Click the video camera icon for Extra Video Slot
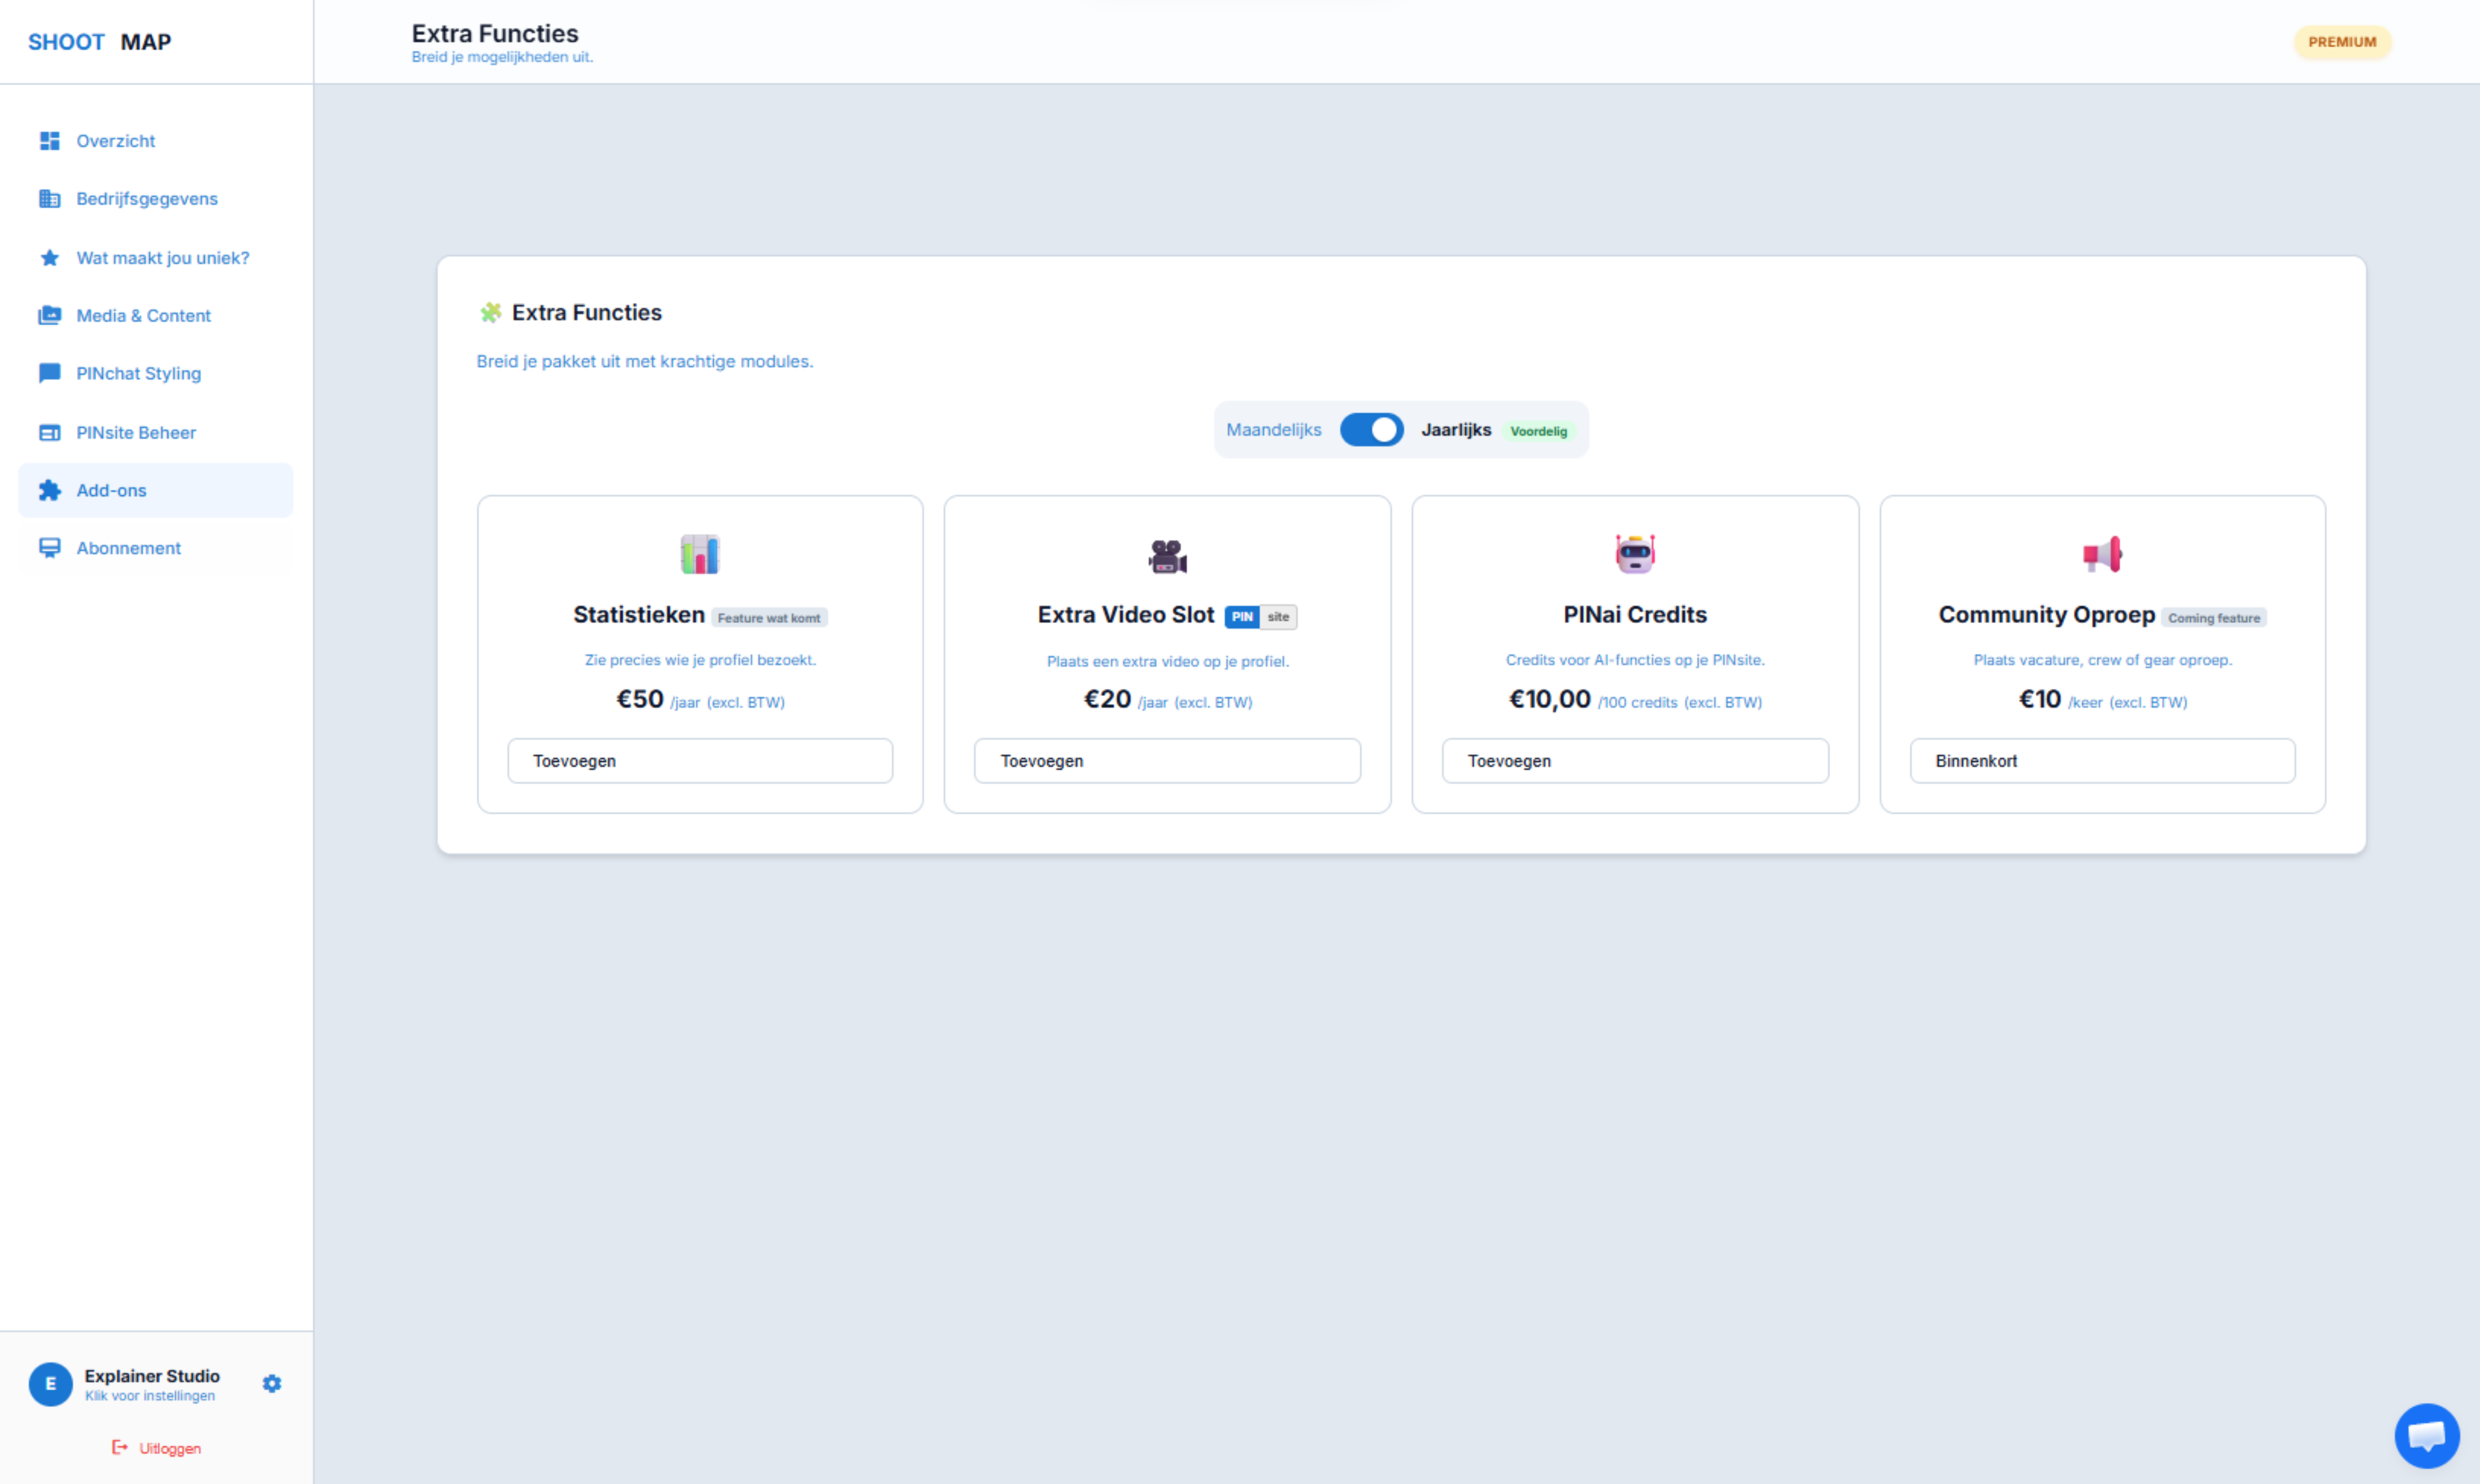This screenshot has width=2480, height=1484. (x=1167, y=556)
